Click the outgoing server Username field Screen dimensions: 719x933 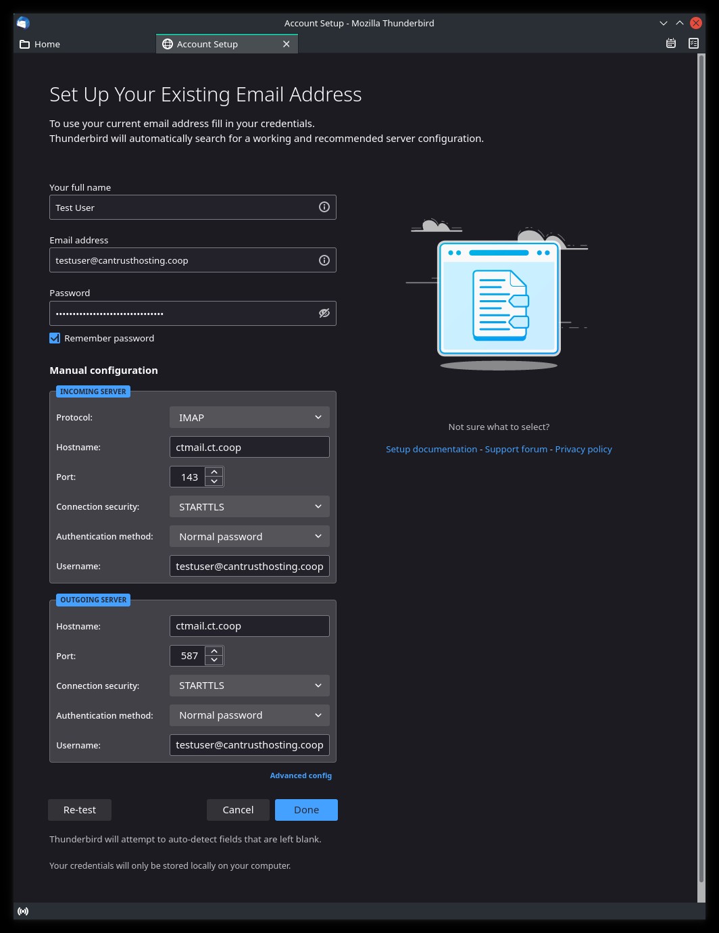(249, 745)
